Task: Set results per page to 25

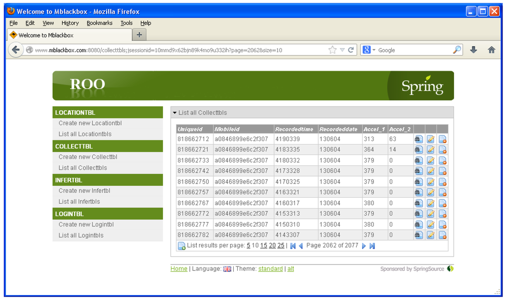Action: (x=281, y=245)
